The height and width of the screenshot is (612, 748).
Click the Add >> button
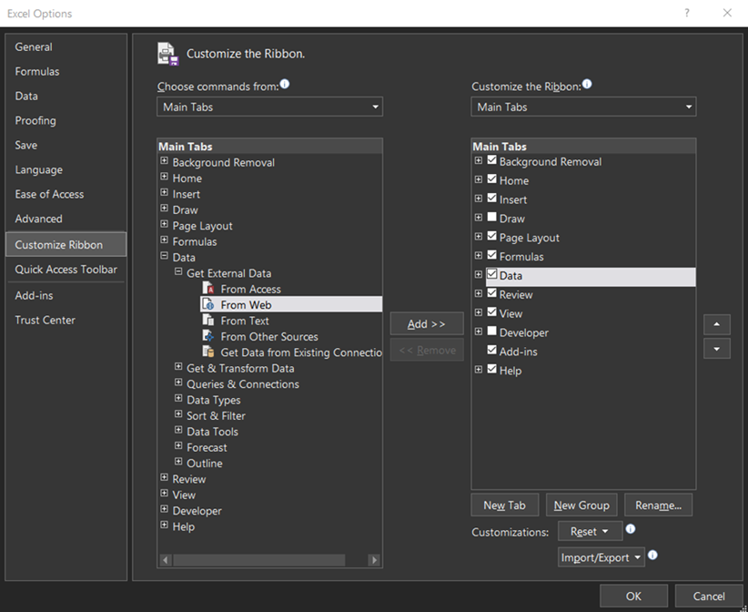(x=426, y=324)
